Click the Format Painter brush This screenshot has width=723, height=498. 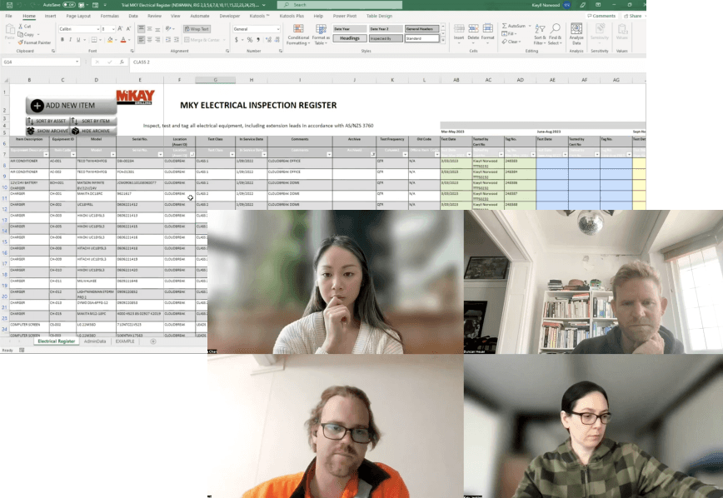(x=20, y=42)
